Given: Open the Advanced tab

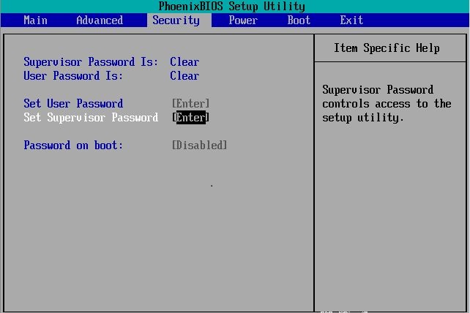Looking at the screenshot, I should click(100, 20).
